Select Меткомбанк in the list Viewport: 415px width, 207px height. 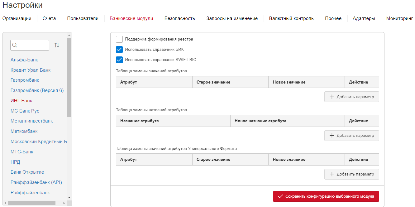click(24, 131)
